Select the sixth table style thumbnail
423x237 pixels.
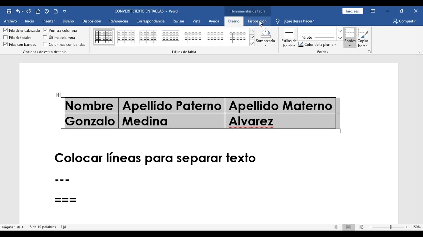215,37
